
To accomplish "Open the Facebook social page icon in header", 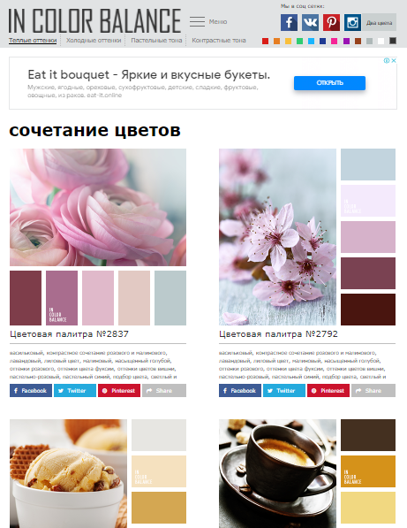I will (289, 23).
